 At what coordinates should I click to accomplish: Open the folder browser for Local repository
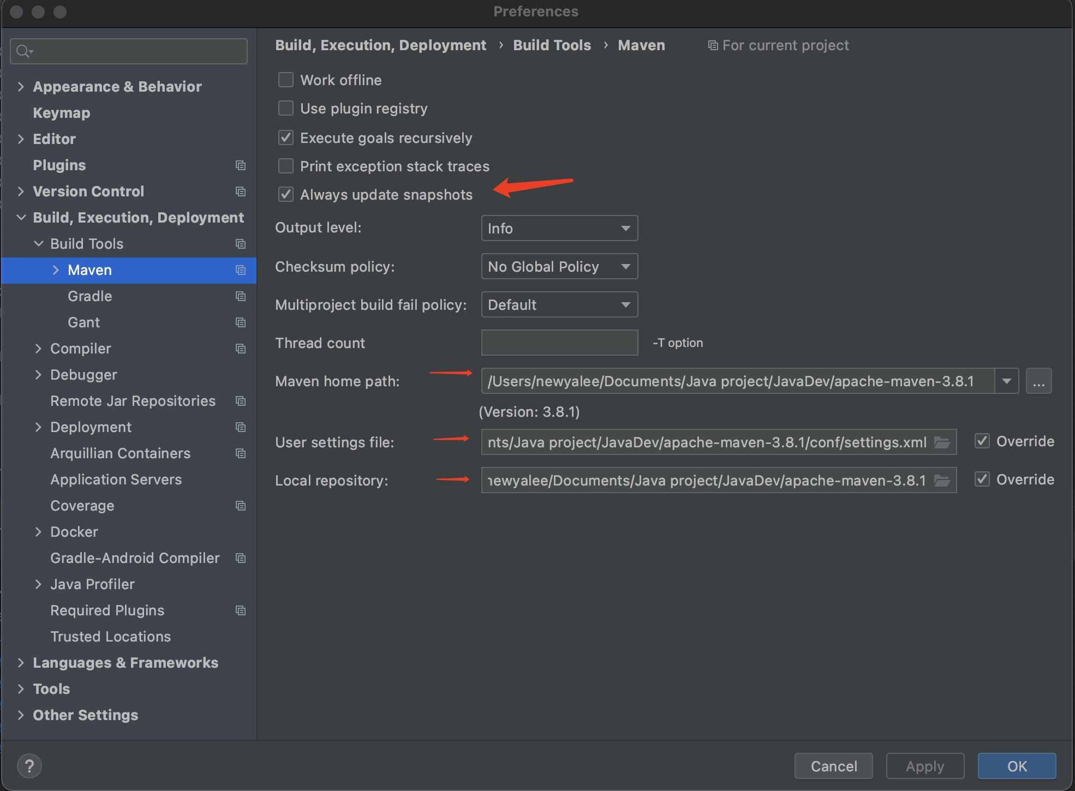click(943, 480)
